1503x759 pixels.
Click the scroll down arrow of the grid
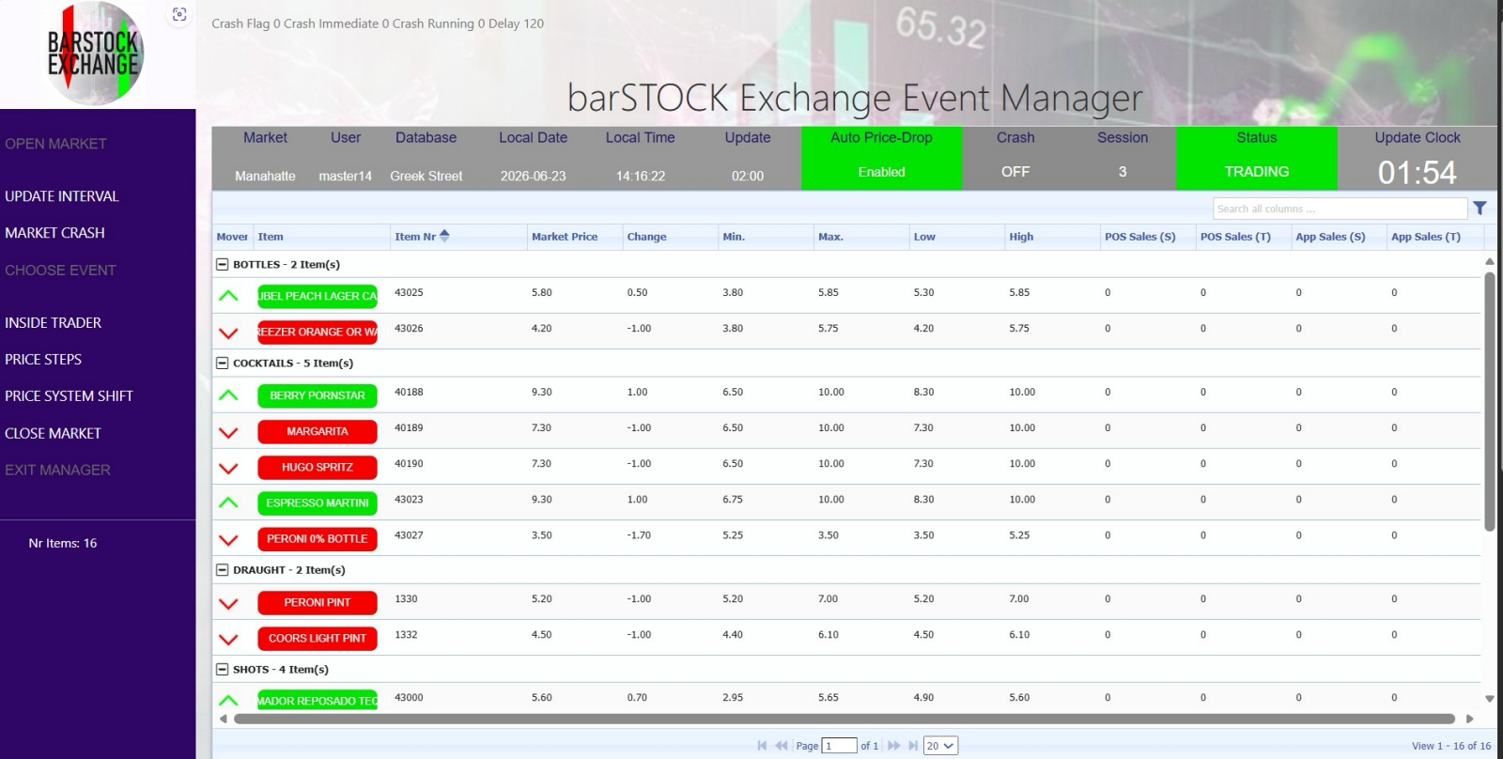coord(1489,699)
